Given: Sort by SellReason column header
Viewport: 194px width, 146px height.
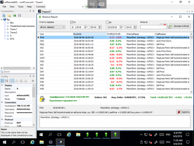Looking at the screenshot, I should (173, 34).
